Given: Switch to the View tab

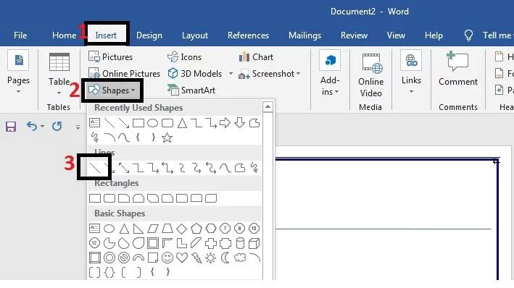Looking at the screenshot, I should 396,35.
